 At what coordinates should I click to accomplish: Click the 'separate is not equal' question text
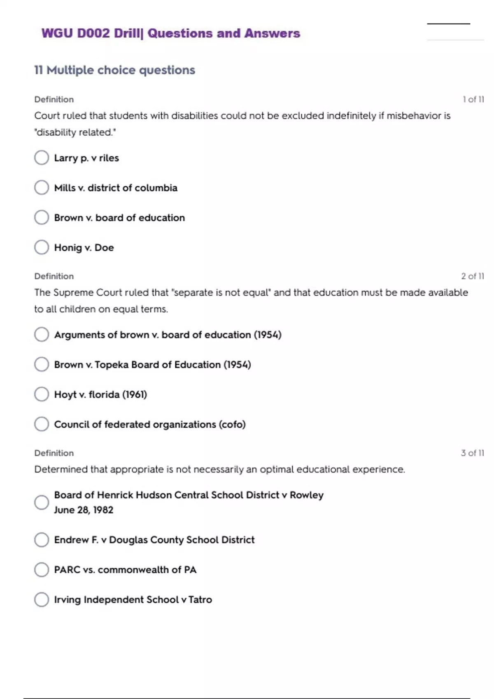[251, 300]
